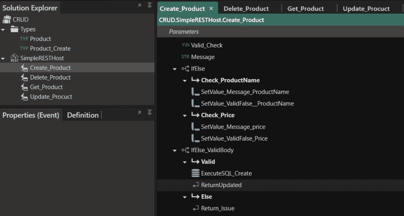Click the float arrow icon of Properties panel

pos(139,113)
